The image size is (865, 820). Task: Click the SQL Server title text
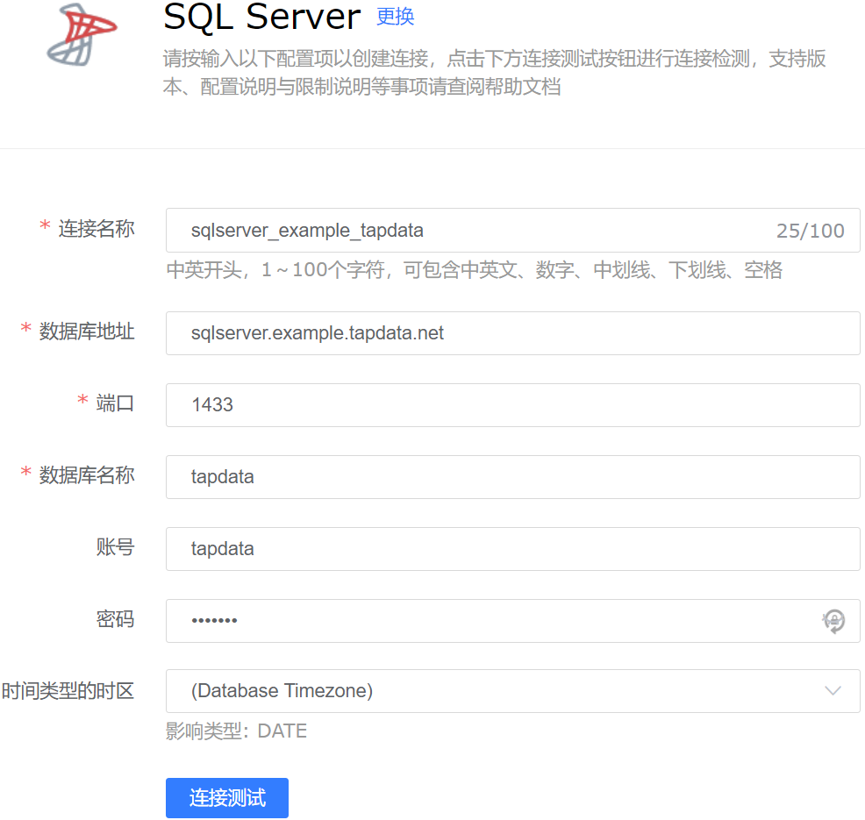pos(262,17)
